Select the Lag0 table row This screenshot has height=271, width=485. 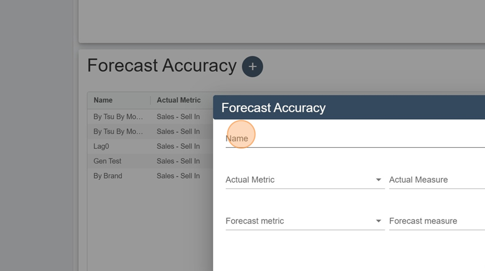[x=150, y=147]
